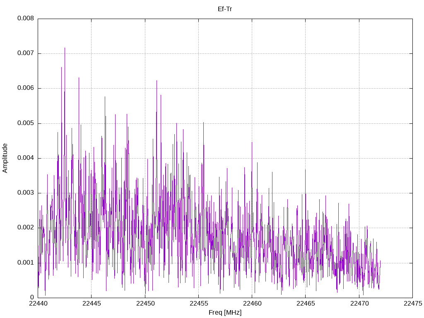Click the x-axis tick label 22455
Screen dimensions: 424x318
199,304
